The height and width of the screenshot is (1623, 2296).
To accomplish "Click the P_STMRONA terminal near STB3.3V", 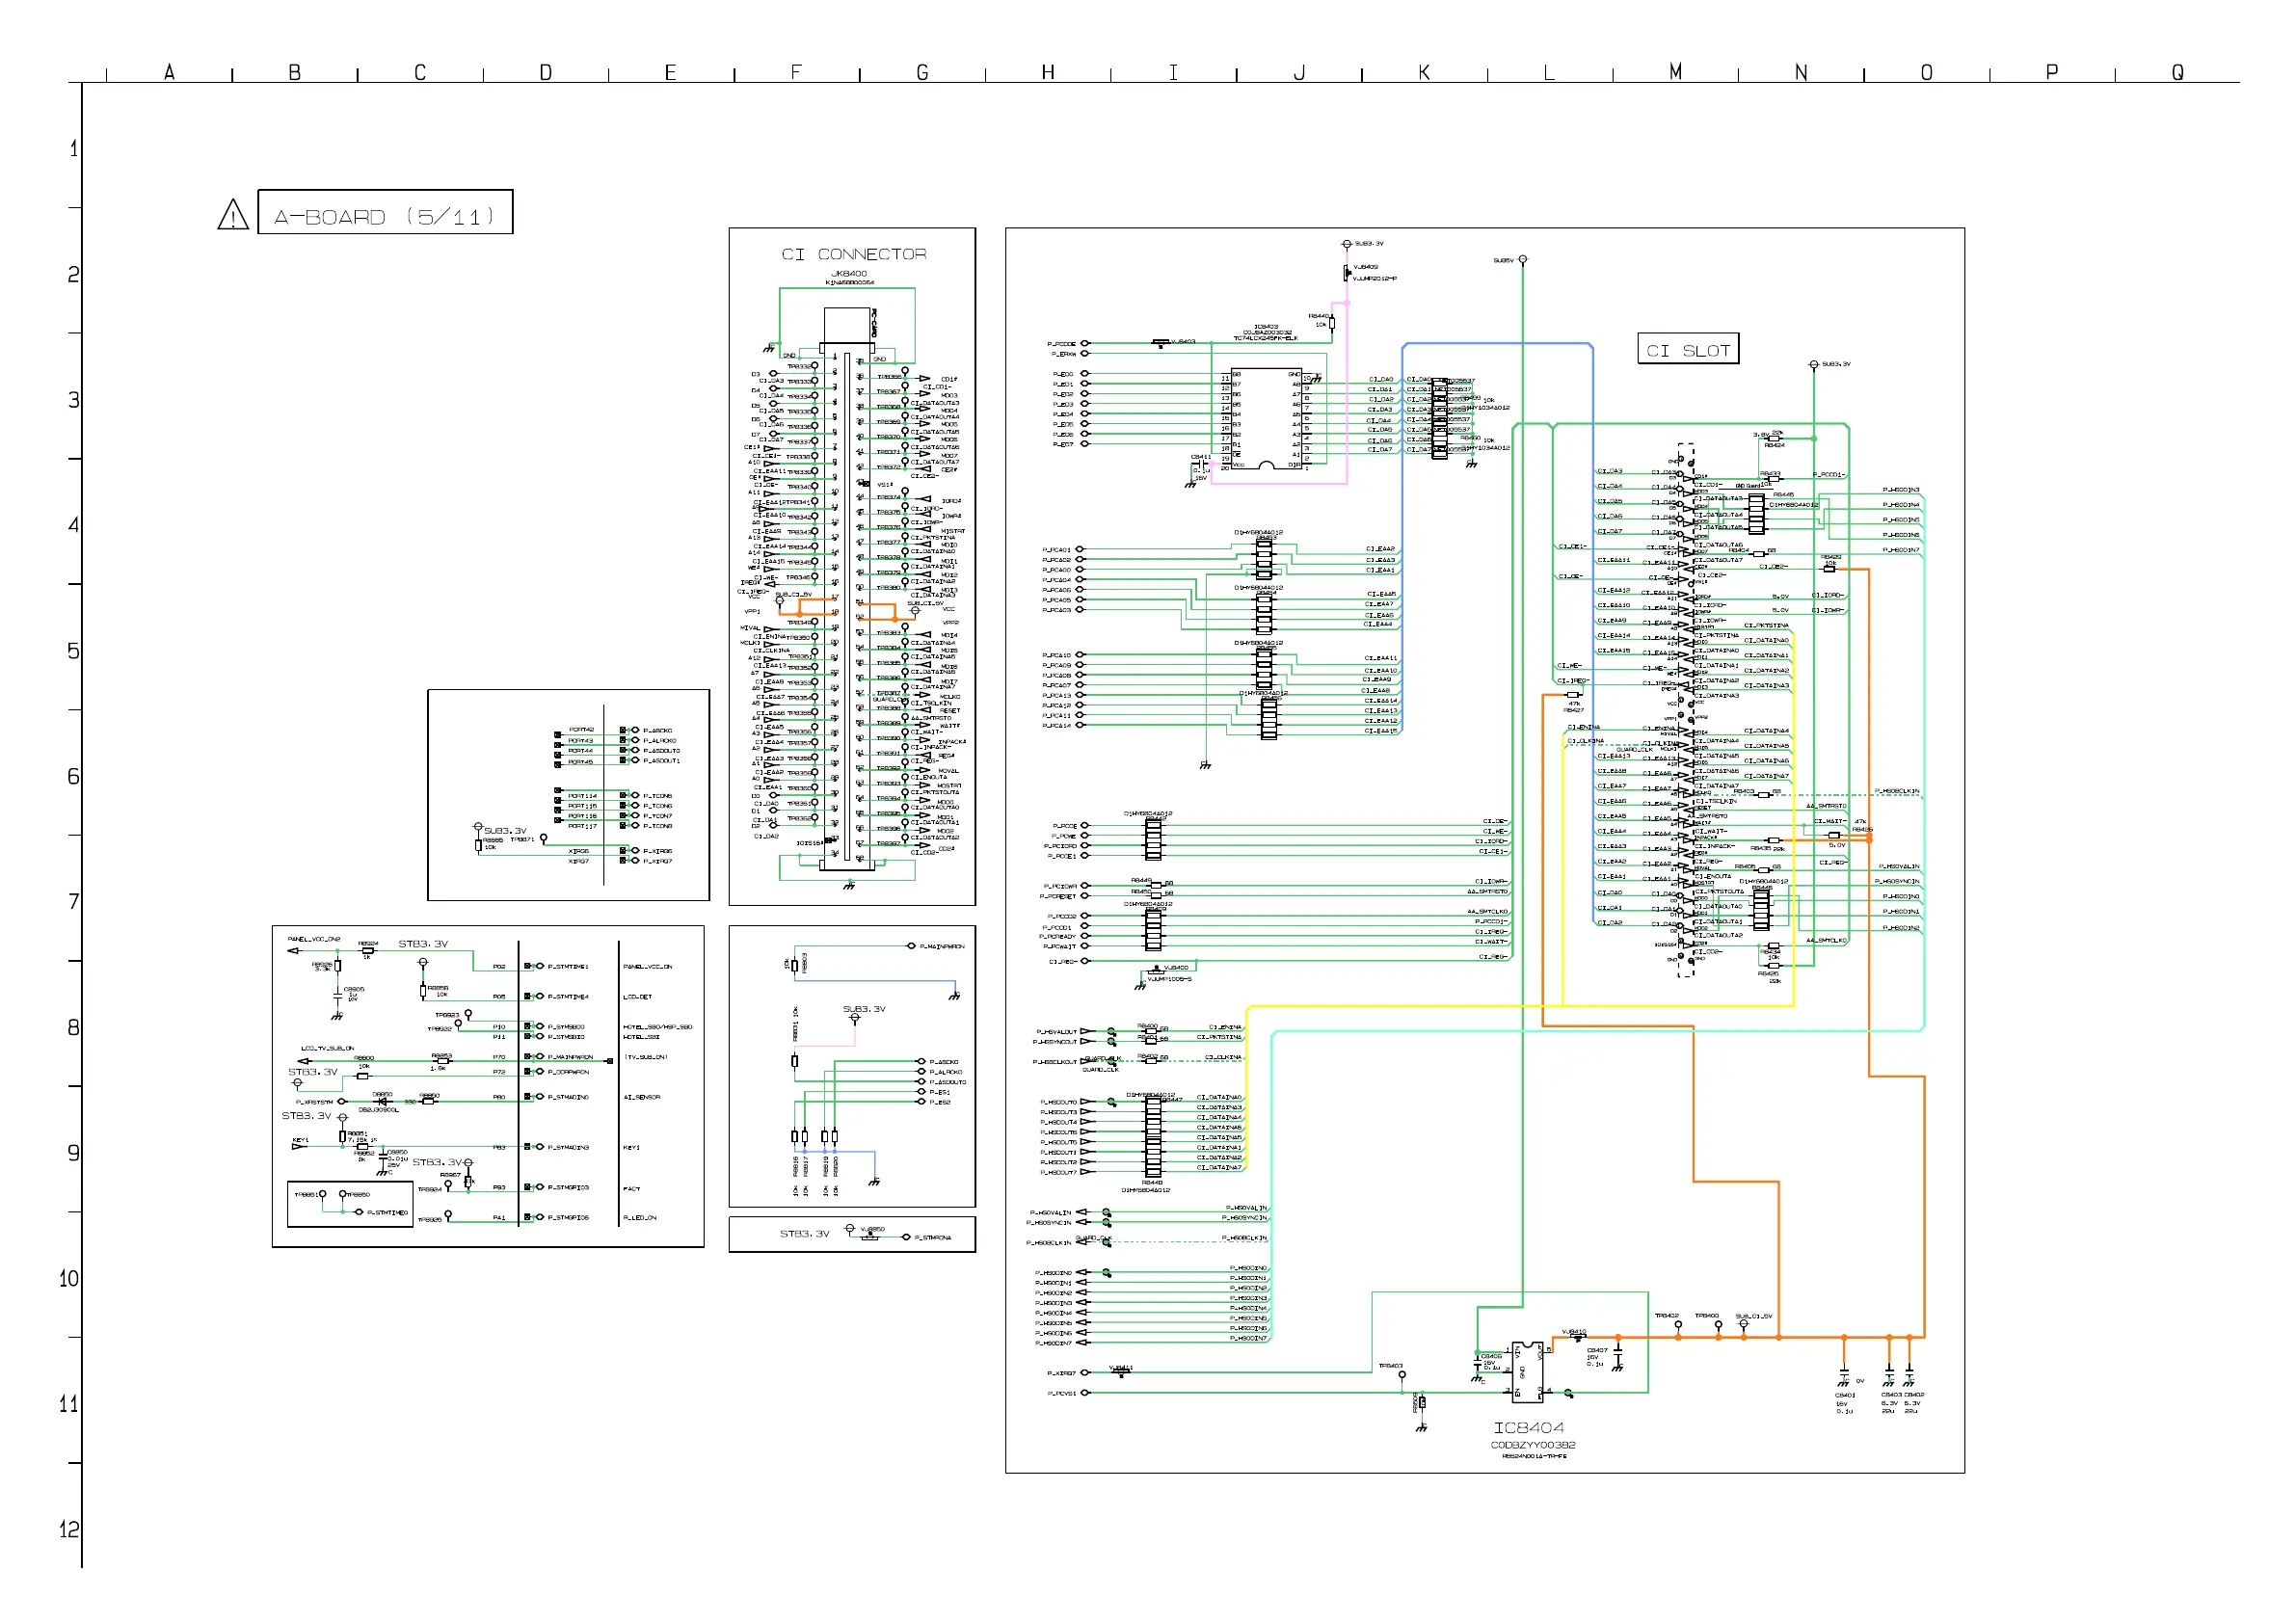I will coord(906,1238).
